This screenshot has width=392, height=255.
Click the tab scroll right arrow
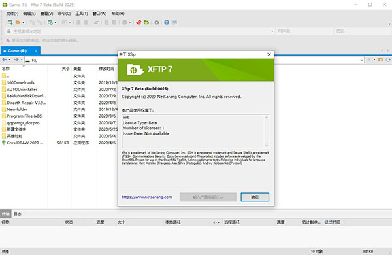pos(387,50)
